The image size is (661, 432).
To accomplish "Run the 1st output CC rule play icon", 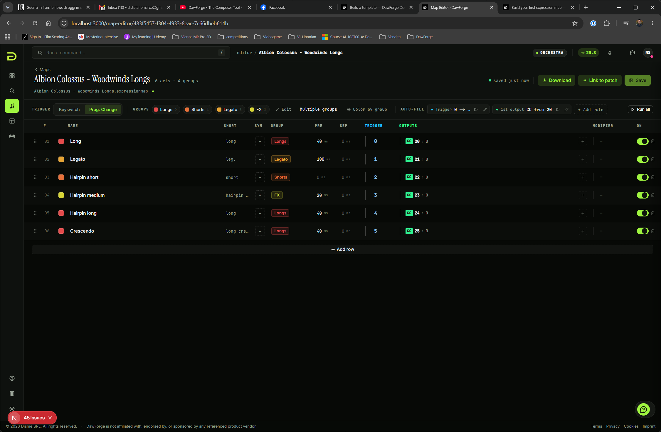I will point(558,110).
